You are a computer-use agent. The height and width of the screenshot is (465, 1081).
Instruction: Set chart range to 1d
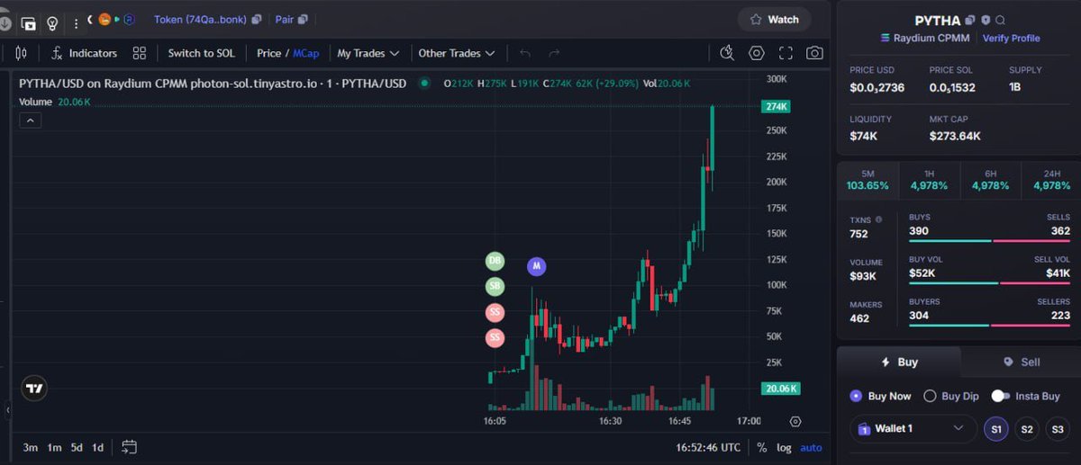(x=97, y=447)
